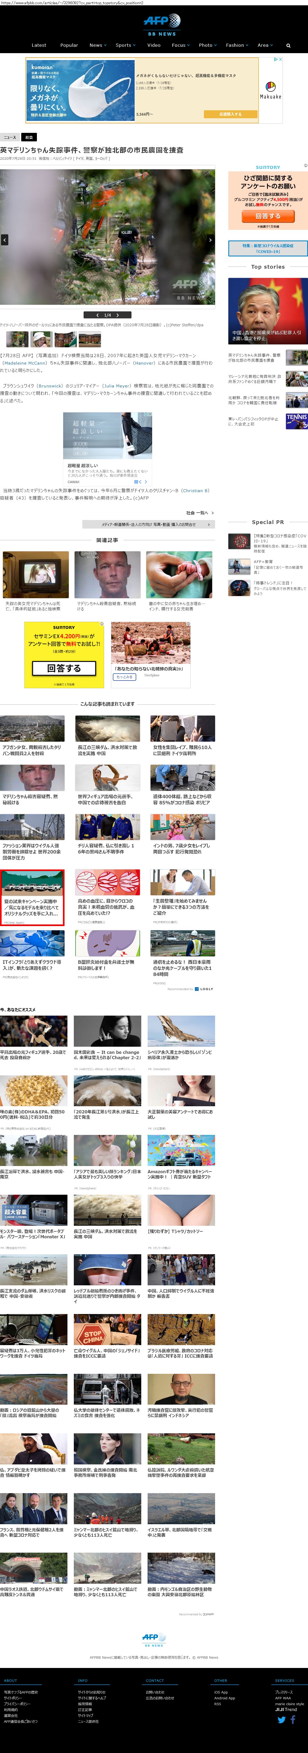Open the Popular menu item
The image size is (308, 1753).
[x=69, y=46]
